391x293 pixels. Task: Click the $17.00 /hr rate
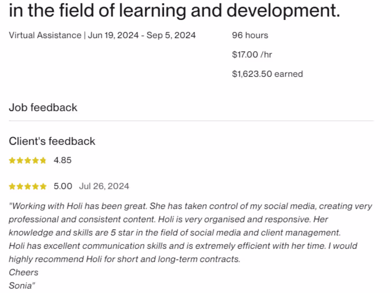click(252, 55)
